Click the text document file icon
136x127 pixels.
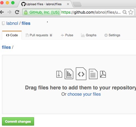[93, 74]
